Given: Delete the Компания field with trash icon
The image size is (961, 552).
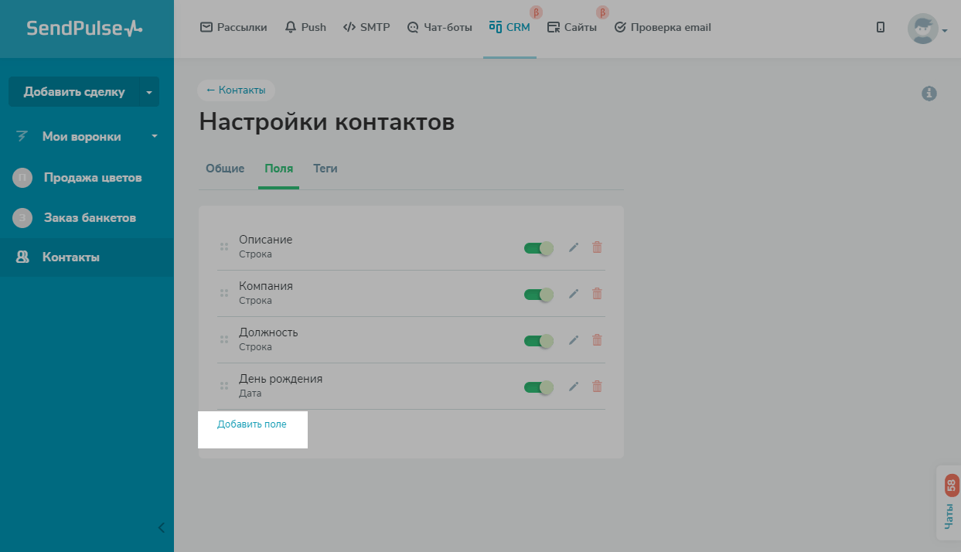Looking at the screenshot, I should click(x=597, y=294).
